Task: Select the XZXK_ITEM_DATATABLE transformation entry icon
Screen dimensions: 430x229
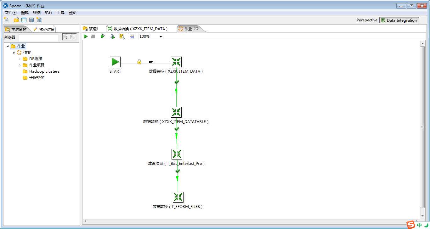Action: (x=176, y=112)
